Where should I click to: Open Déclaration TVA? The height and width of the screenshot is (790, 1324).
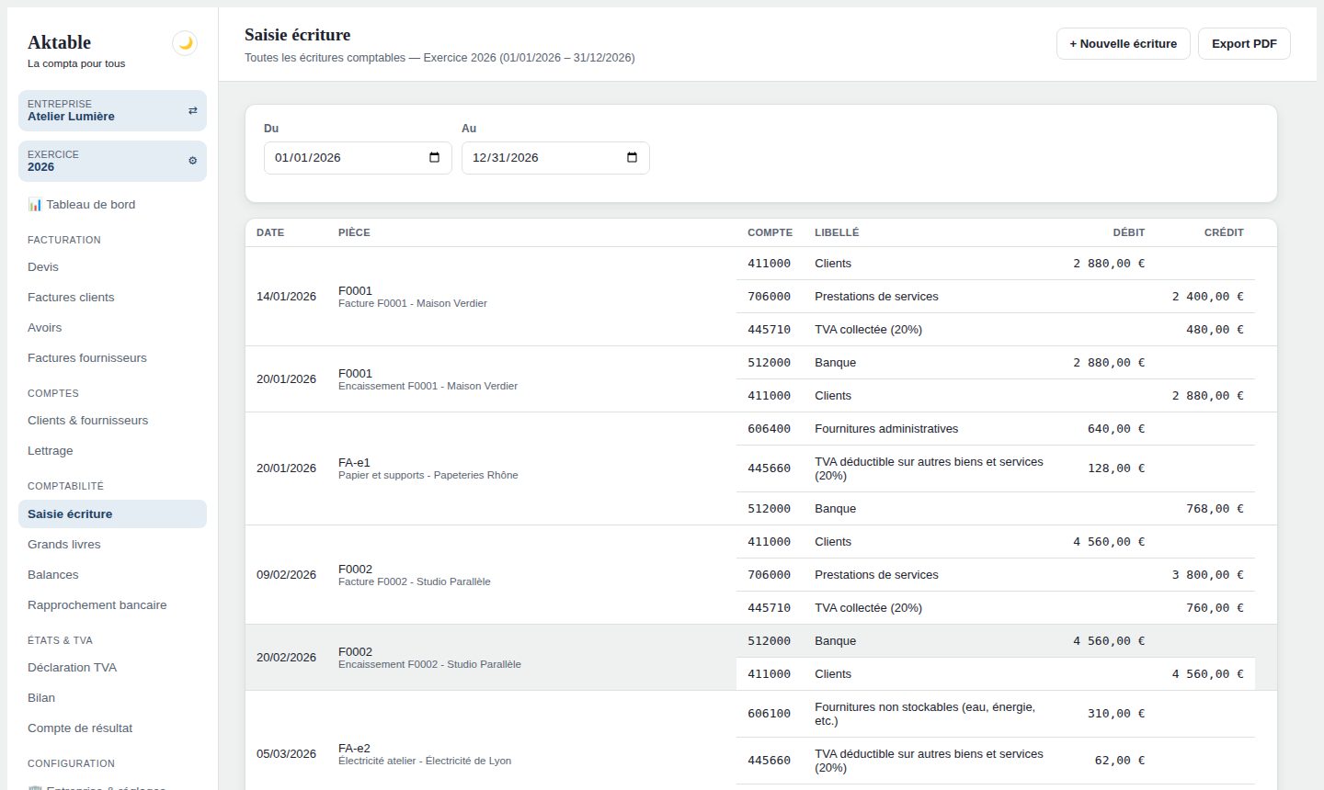pos(112,668)
